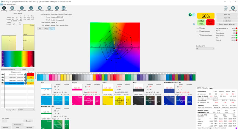Enable the Calibration Curves checkbox
Viewport: 238px width, 129px height.
point(200,35)
